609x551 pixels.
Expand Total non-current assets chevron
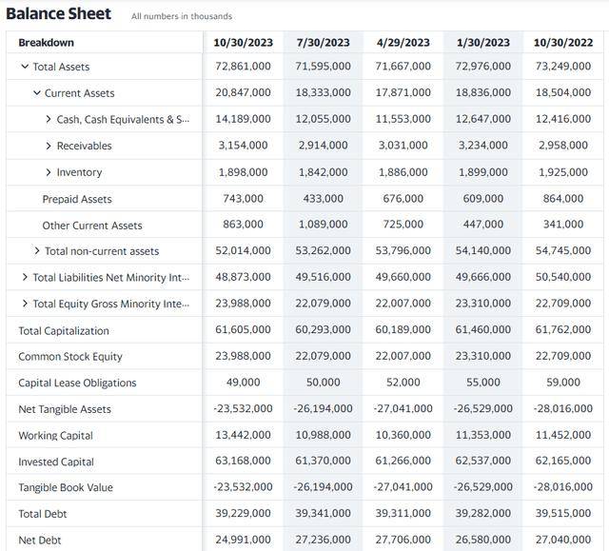click(x=37, y=251)
